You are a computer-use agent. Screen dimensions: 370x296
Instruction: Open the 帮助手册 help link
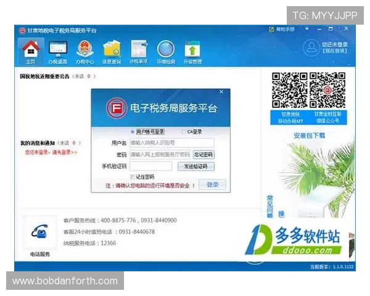click(282, 30)
